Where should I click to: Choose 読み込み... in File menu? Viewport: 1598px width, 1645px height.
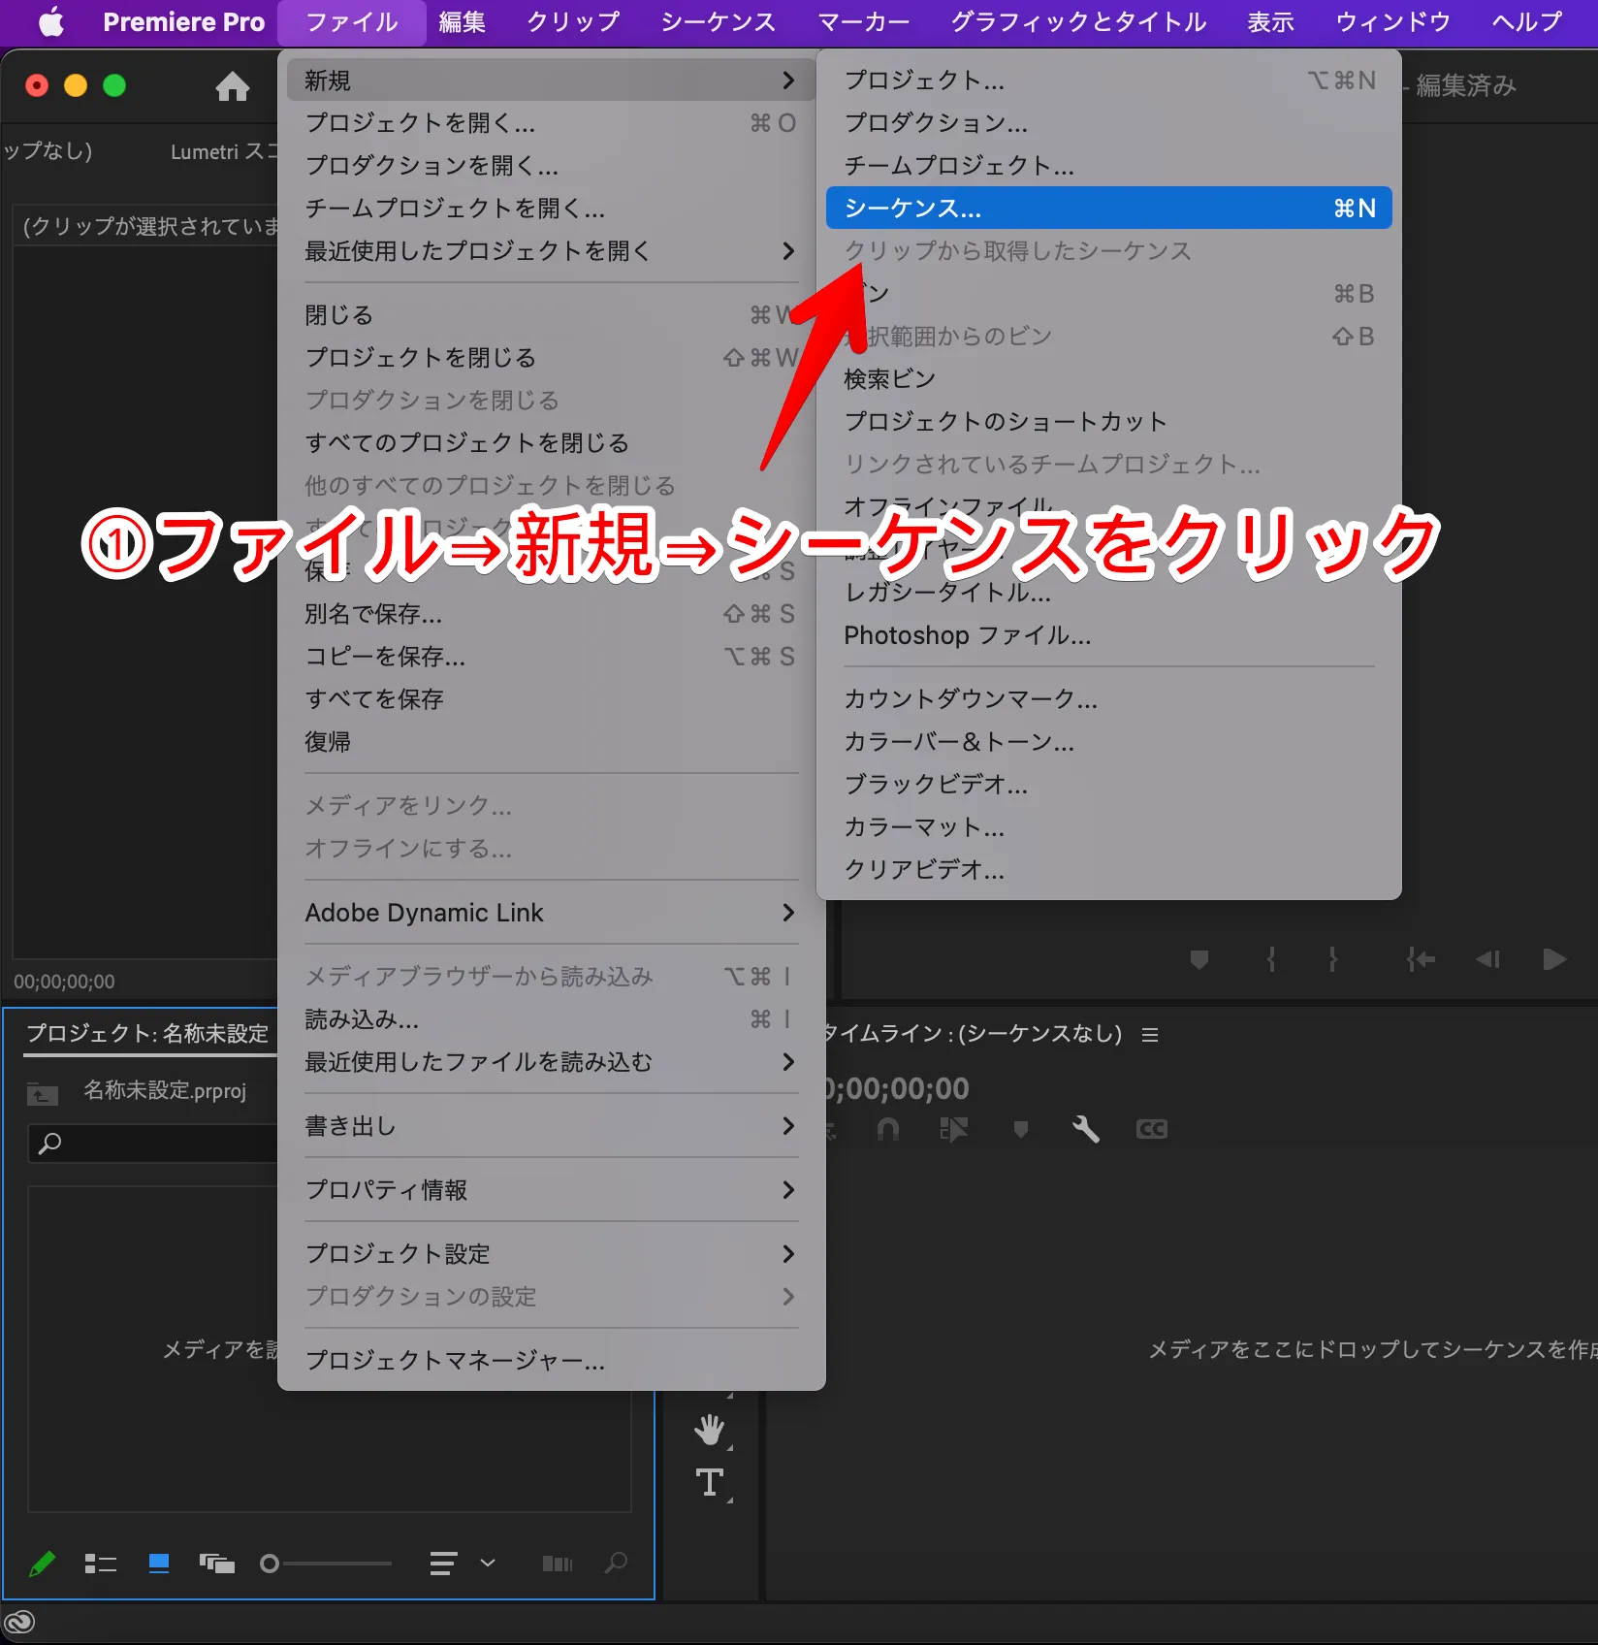pyautogui.click(x=551, y=1019)
